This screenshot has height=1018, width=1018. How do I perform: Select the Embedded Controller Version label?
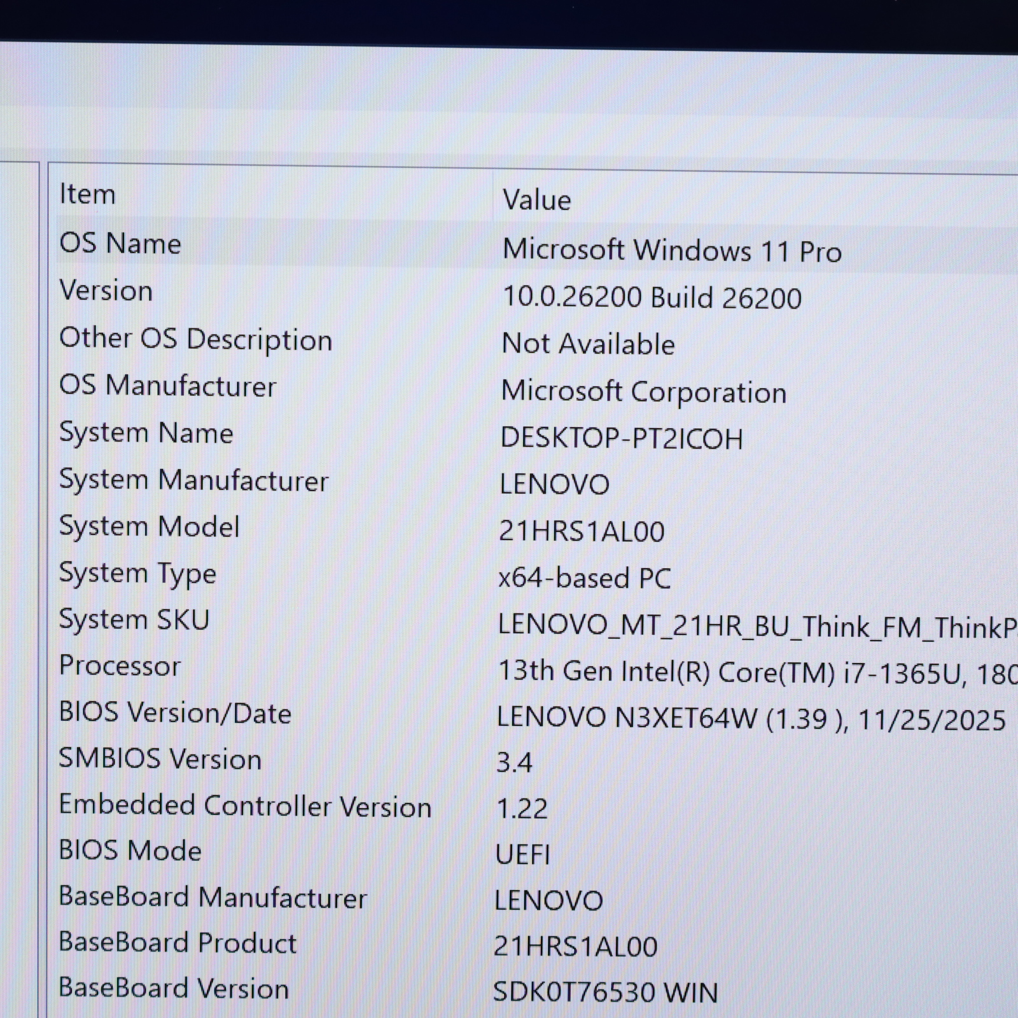[245, 805]
